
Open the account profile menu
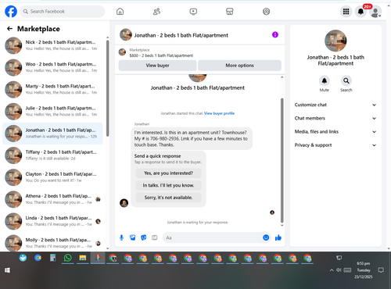click(375, 12)
